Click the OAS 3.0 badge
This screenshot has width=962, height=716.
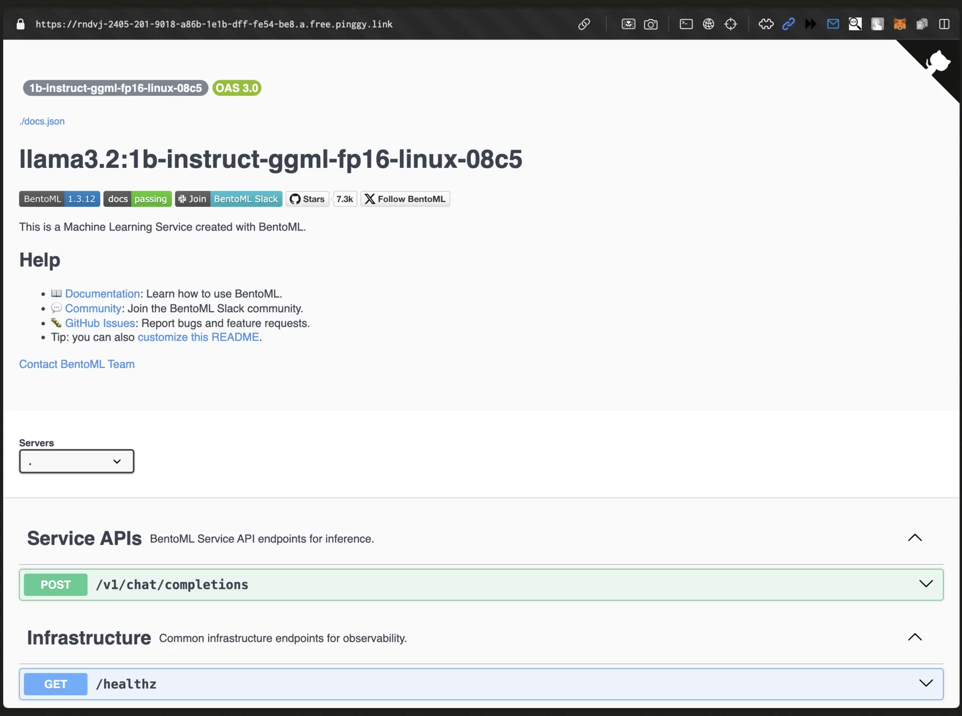(x=237, y=88)
